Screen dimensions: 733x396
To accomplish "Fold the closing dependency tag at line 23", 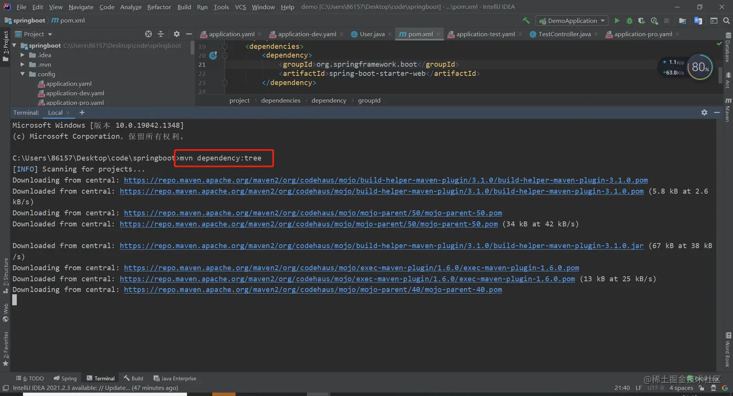I will [224, 83].
